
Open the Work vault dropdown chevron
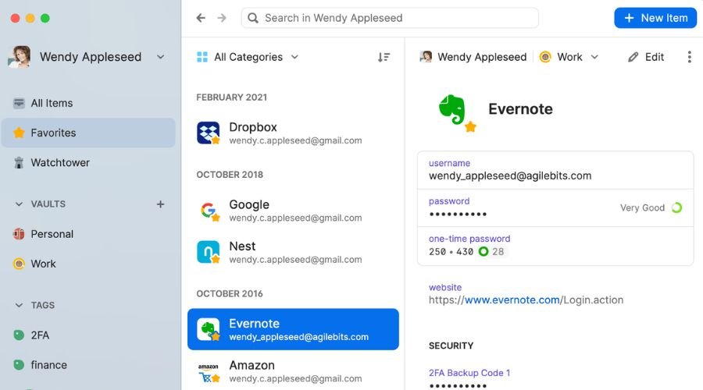pos(594,57)
